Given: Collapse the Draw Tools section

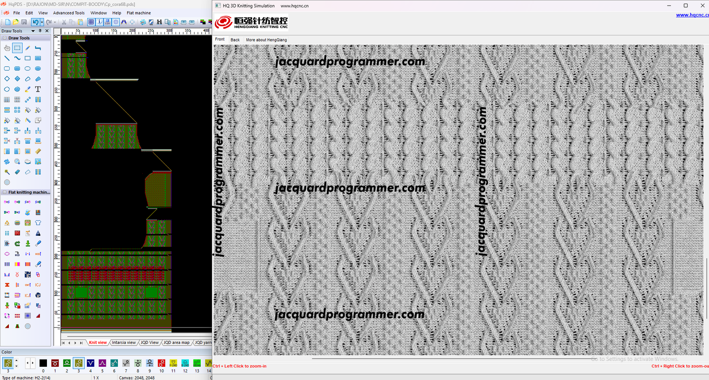Looking at the screenshot, I should (x=4, y=38).
